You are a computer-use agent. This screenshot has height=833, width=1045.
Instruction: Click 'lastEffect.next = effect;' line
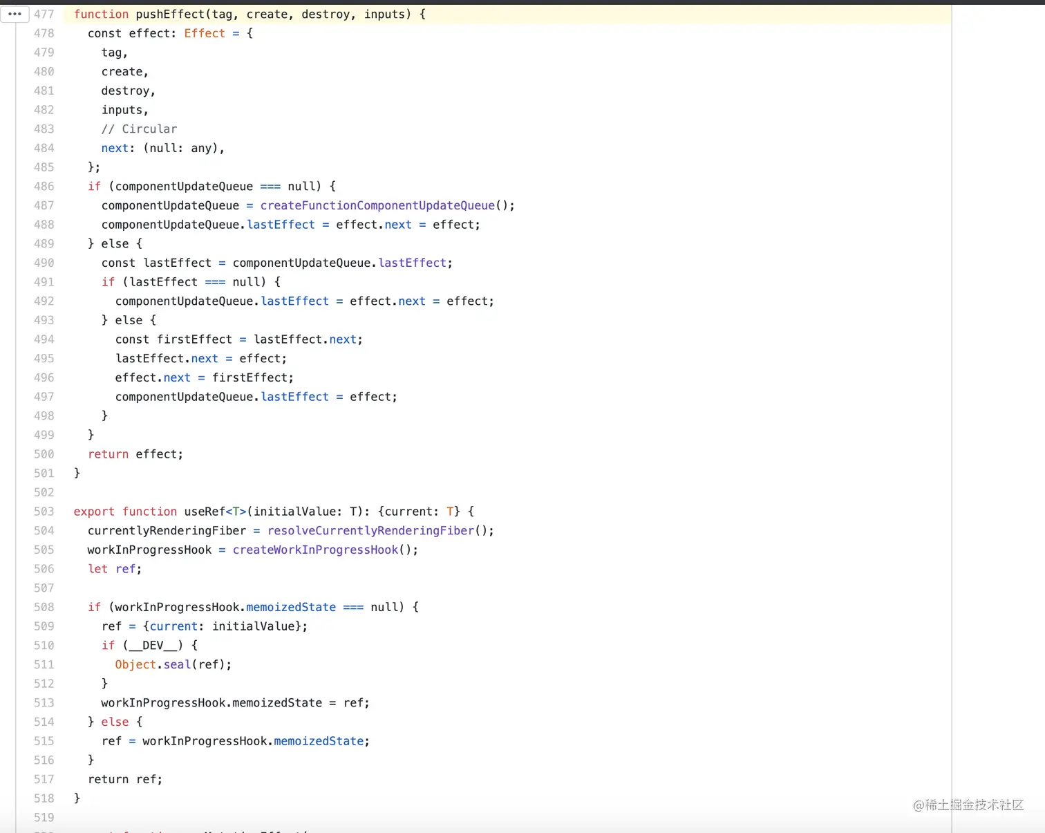point(201,359)
